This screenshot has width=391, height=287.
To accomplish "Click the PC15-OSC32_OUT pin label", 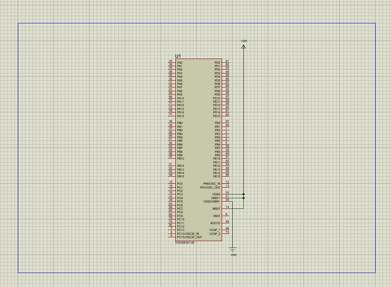I will [x=189, y=237].
